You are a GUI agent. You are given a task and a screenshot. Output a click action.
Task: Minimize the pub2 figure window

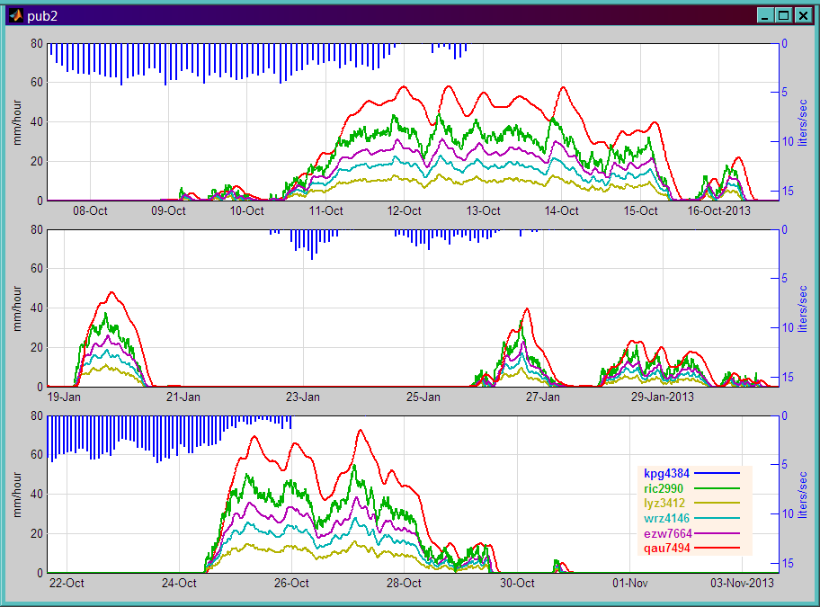pos(765,15)
